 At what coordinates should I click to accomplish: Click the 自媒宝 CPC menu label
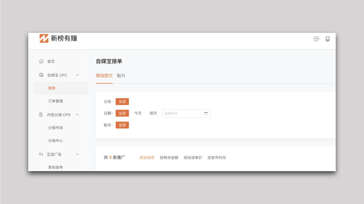pyautogui.click(x=57, y=75)
